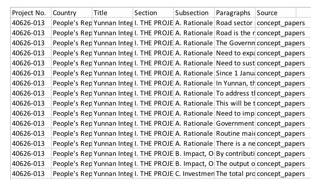
Task: Select the 'Since 1 Janu' paragraph cell
Action: [x=235, y=73]
